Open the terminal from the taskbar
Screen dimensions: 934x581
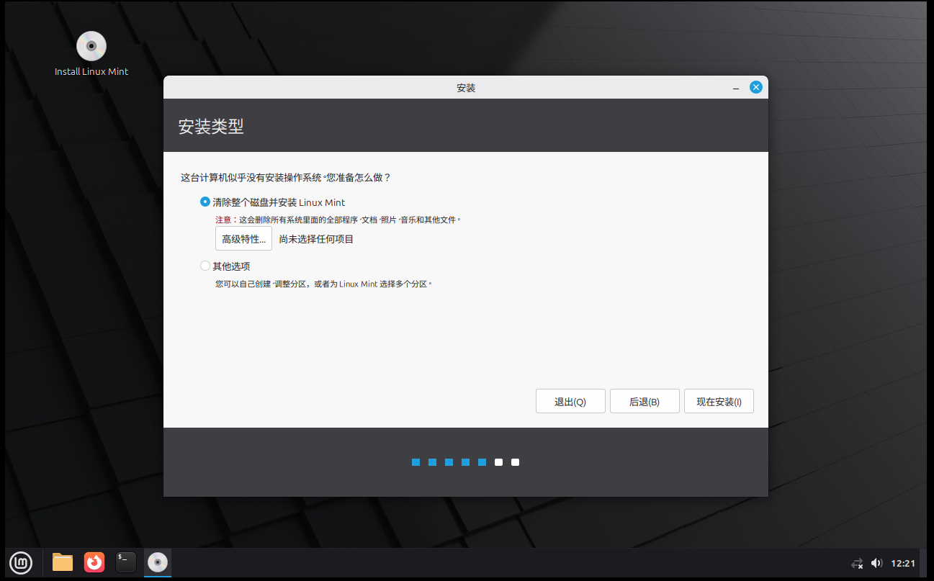tap(125, 562)
